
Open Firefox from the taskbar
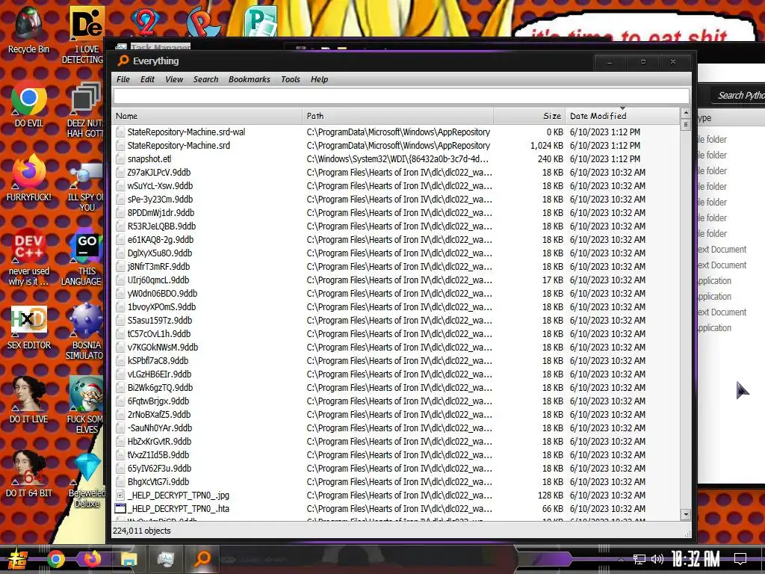(x=92, y=559)
